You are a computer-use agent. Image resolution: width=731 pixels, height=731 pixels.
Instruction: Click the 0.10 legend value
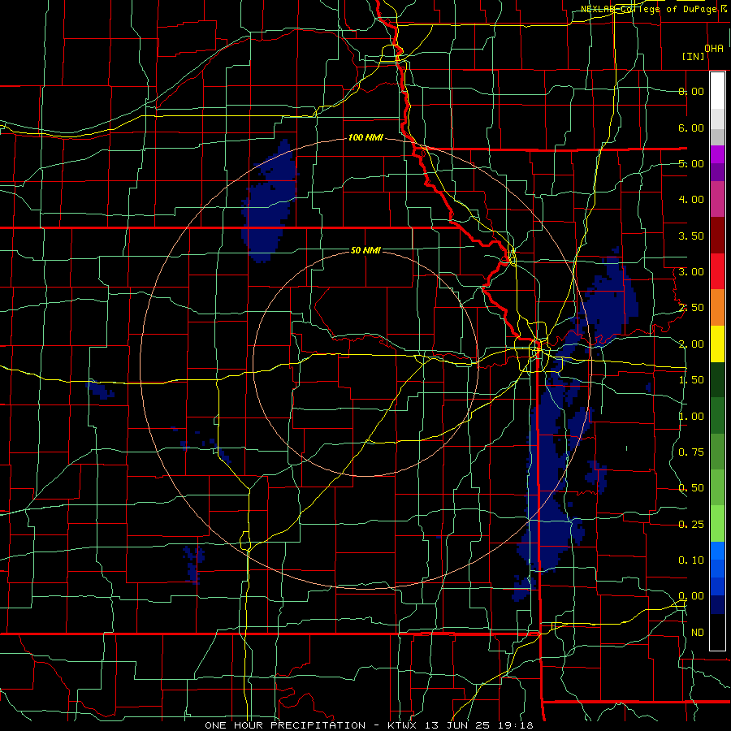tap(691, 560)
